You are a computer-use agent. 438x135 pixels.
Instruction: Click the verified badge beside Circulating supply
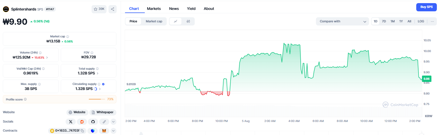(x=103, y=84)
